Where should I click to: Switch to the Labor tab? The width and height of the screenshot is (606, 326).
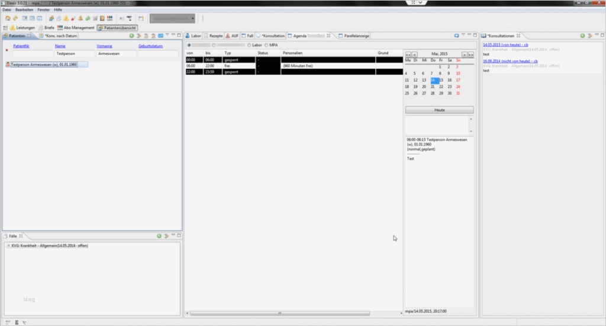(194, 35)
